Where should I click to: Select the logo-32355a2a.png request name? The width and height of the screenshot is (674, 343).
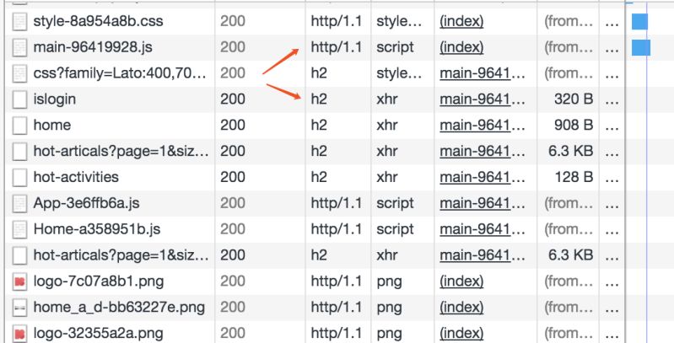tap(98, 333)
